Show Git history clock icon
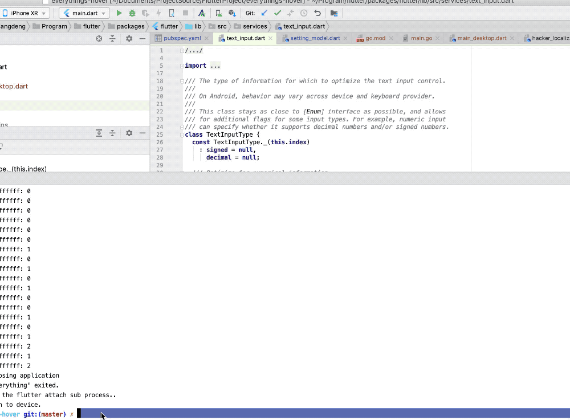Image resolution: width=570 pixels, height=420 pixels. pos(304,13)
